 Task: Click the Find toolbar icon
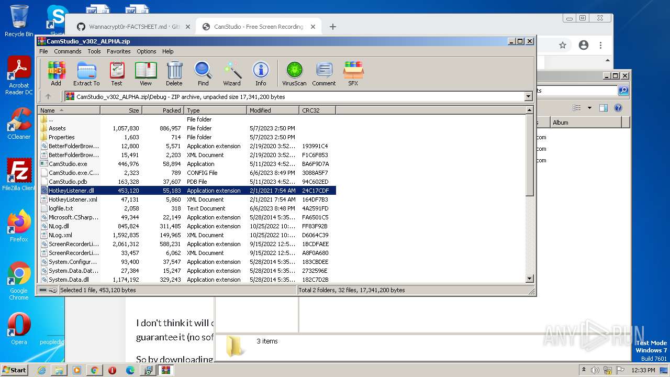click(203, 73)
